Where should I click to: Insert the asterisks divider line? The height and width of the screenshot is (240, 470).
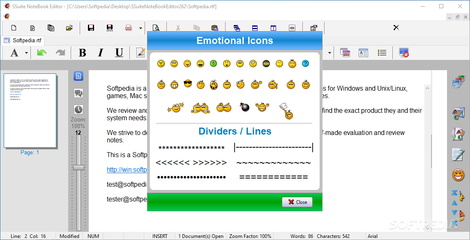tap(191, 148)
